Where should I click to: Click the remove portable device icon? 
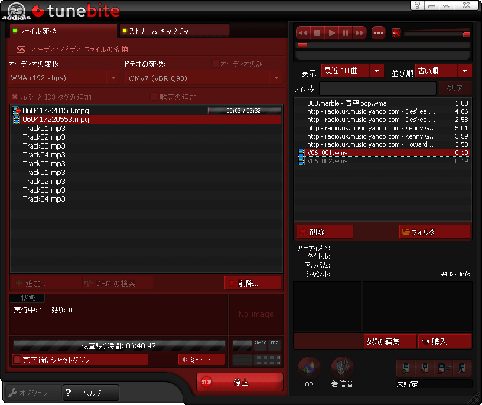point(425,368)
